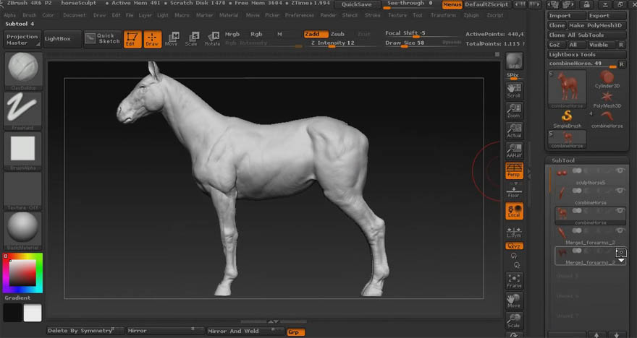Open the BasicMaterial sphere picker
This screenshot has width=637, height=338.
click(22, 230)
